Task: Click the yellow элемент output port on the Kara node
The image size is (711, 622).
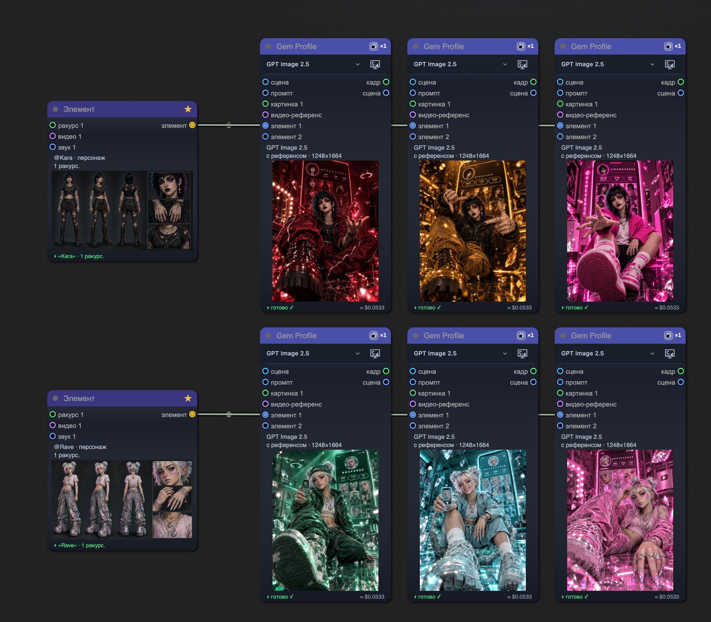Action: pyautogui.click(x=192, y=125)
